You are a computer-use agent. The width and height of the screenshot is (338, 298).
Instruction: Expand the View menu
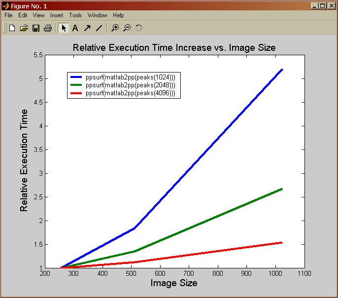[38, 15]
